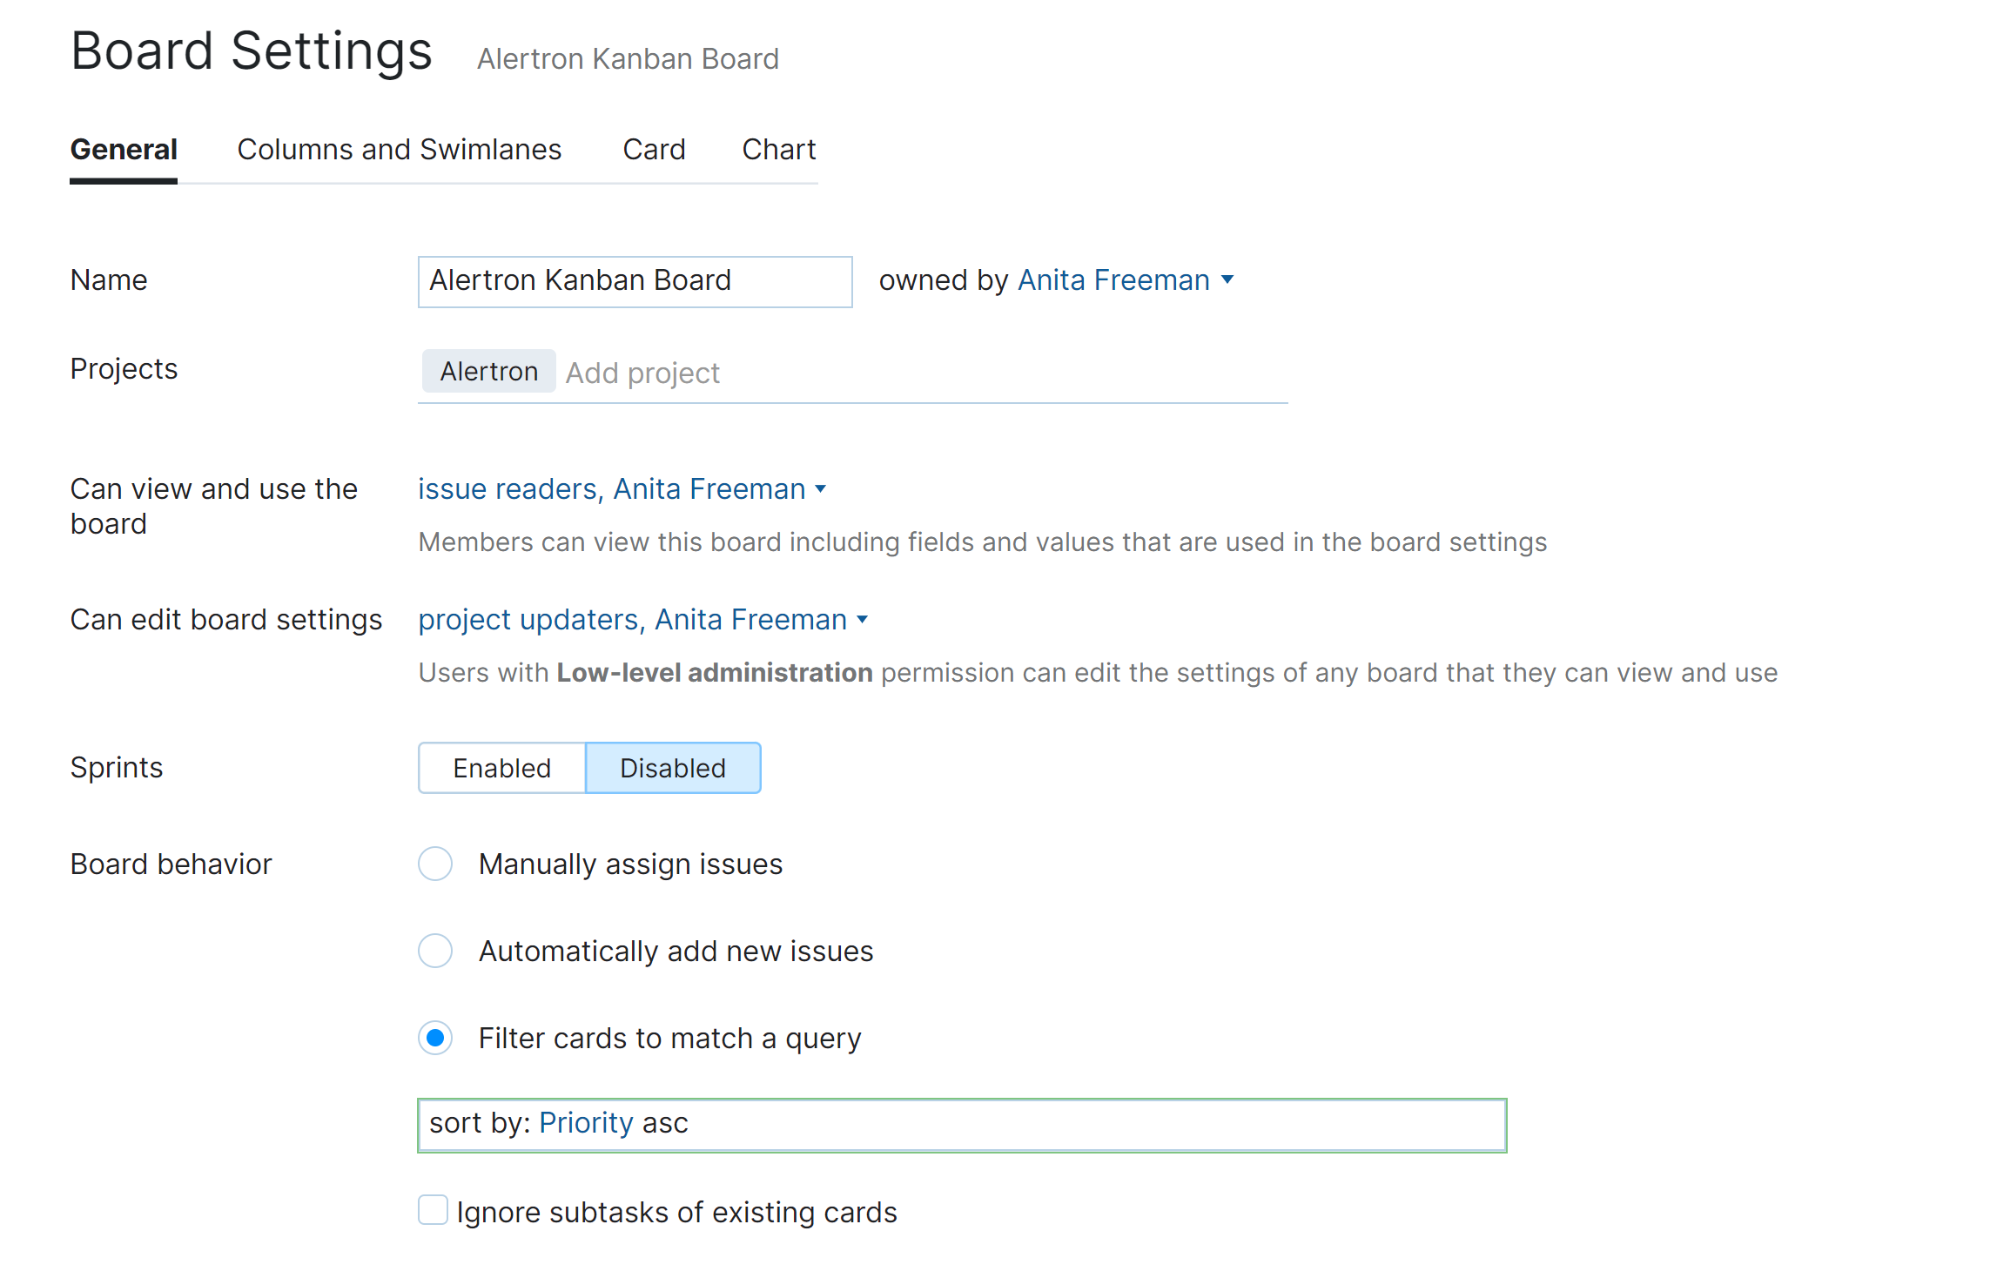Select Filter cards to match a query
The image size is (1990, 1278).
tap(435, 1039)
